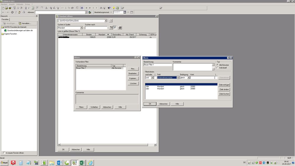Click the Wert input field
This screenshot has width=295, height=166.
point(202,78)
